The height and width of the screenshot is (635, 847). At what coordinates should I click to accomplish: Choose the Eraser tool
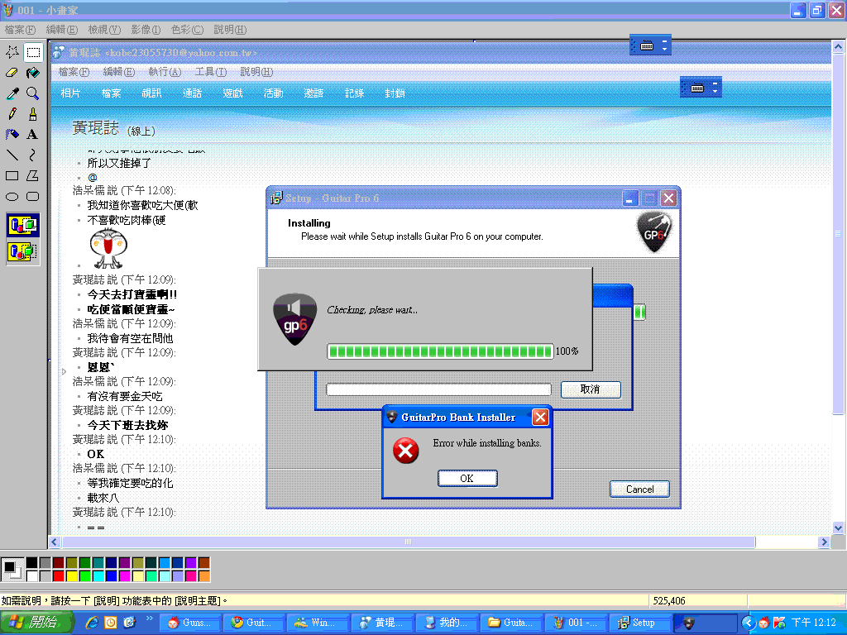pos(12,73)
